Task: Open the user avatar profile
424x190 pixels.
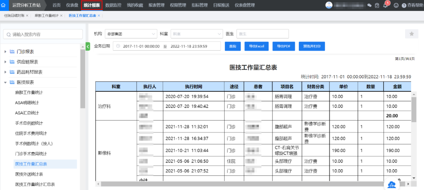Action: point(329,5)
